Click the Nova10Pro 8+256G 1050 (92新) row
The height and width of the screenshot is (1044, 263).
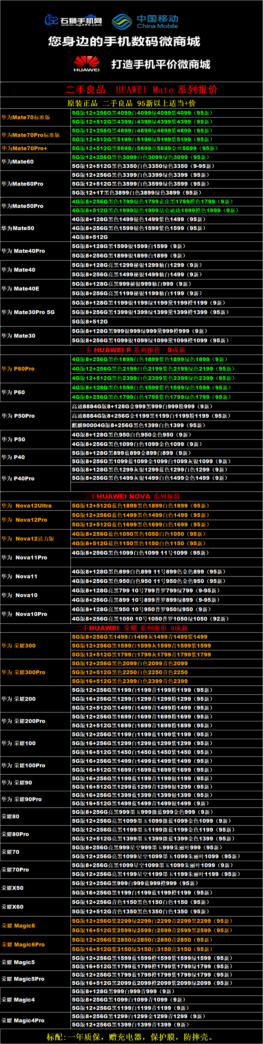[x=167, y=619]
